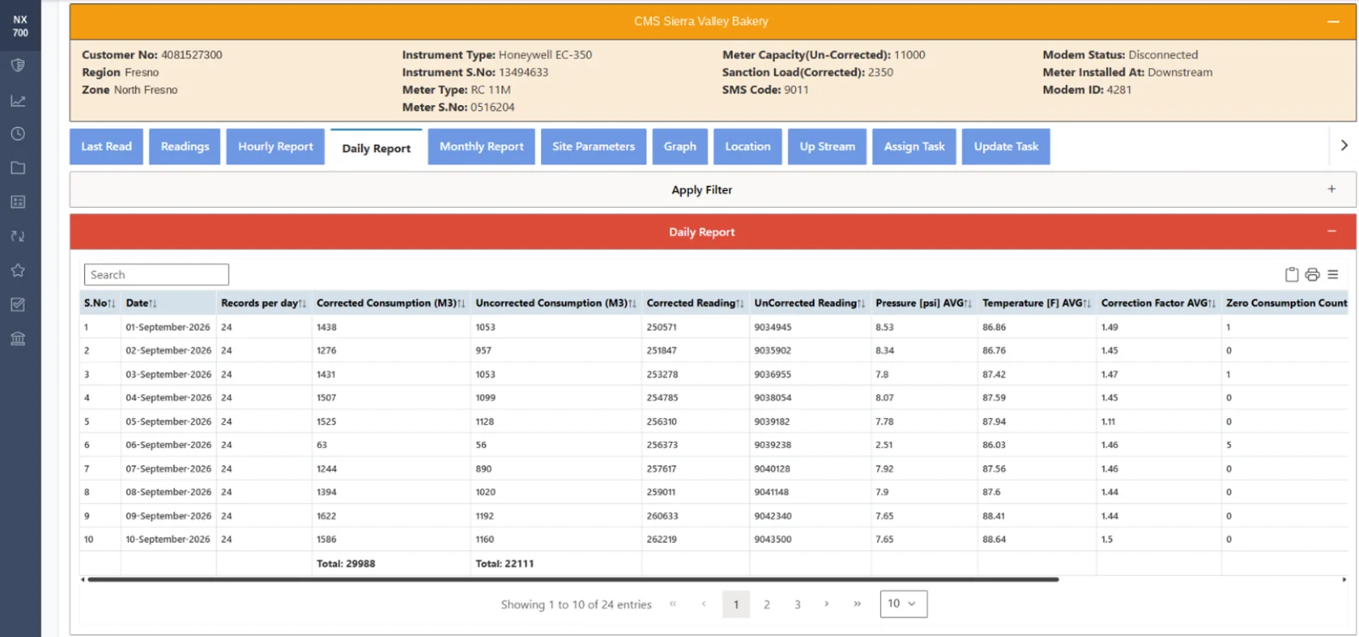Collapse the red Daily Report panel
Viewport: 1359px width, 637px height.
(1332, 232)
